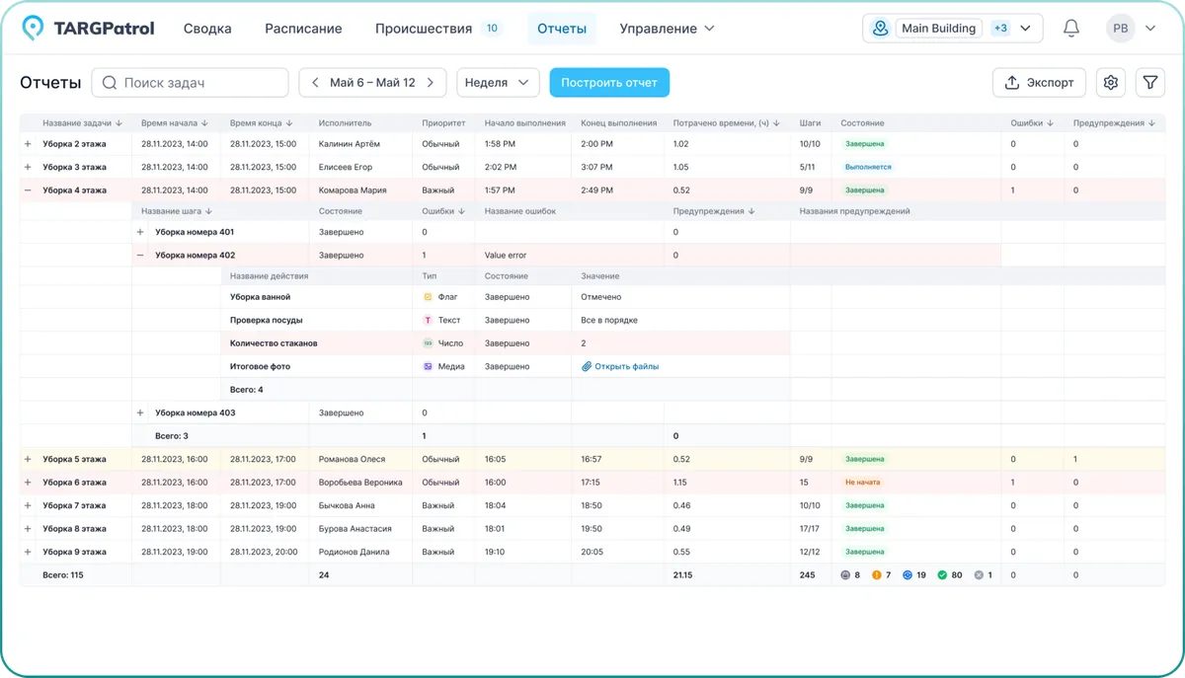Click the location pin icon beside Main Building
The height and width of the screenshot is (678, 1185).
(x=879, y=28)
